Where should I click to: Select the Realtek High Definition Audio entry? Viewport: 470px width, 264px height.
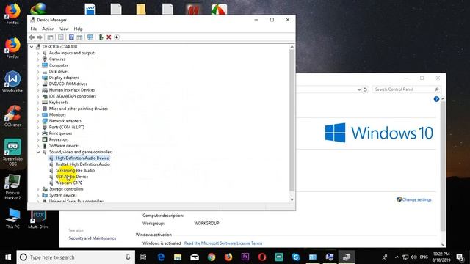83,164
